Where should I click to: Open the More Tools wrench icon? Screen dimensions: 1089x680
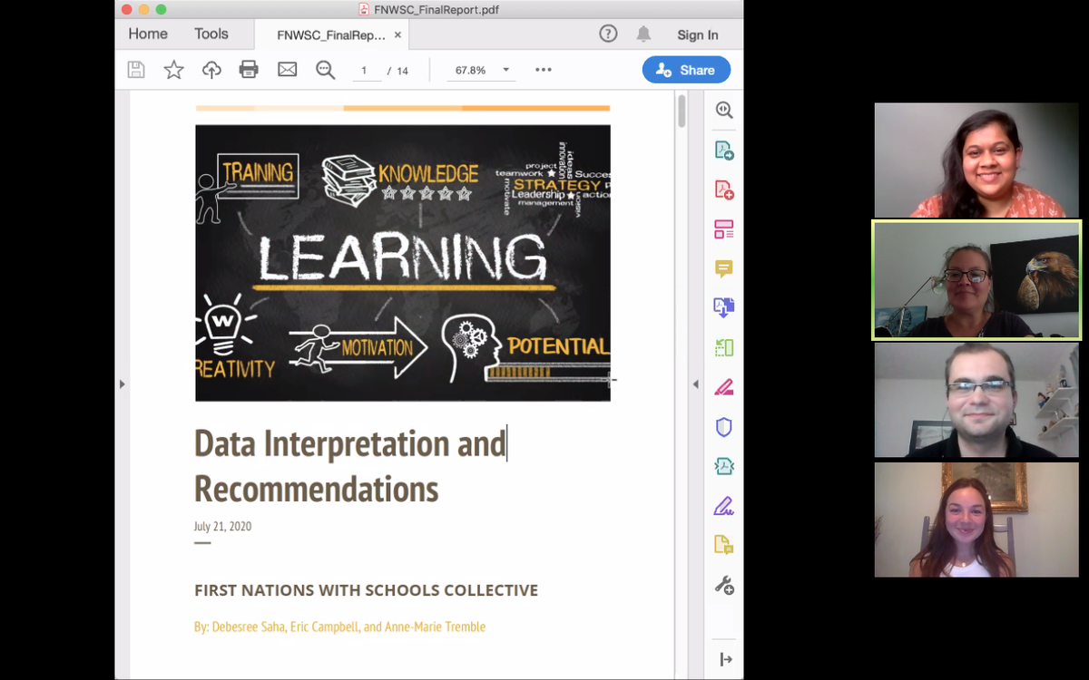point(723,585)
